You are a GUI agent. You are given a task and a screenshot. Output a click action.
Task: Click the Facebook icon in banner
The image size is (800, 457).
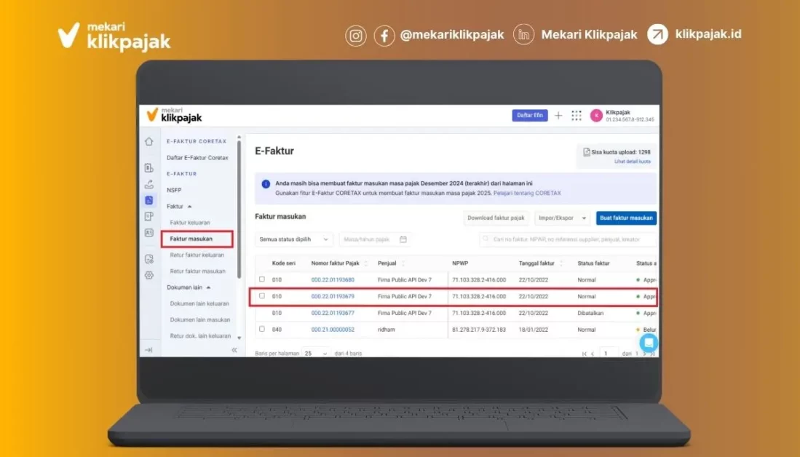(384, 36)
